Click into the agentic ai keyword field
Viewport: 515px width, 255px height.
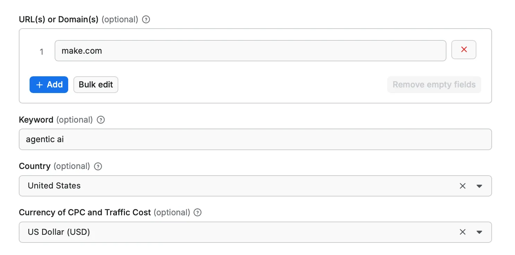click(x=255, y=139)
